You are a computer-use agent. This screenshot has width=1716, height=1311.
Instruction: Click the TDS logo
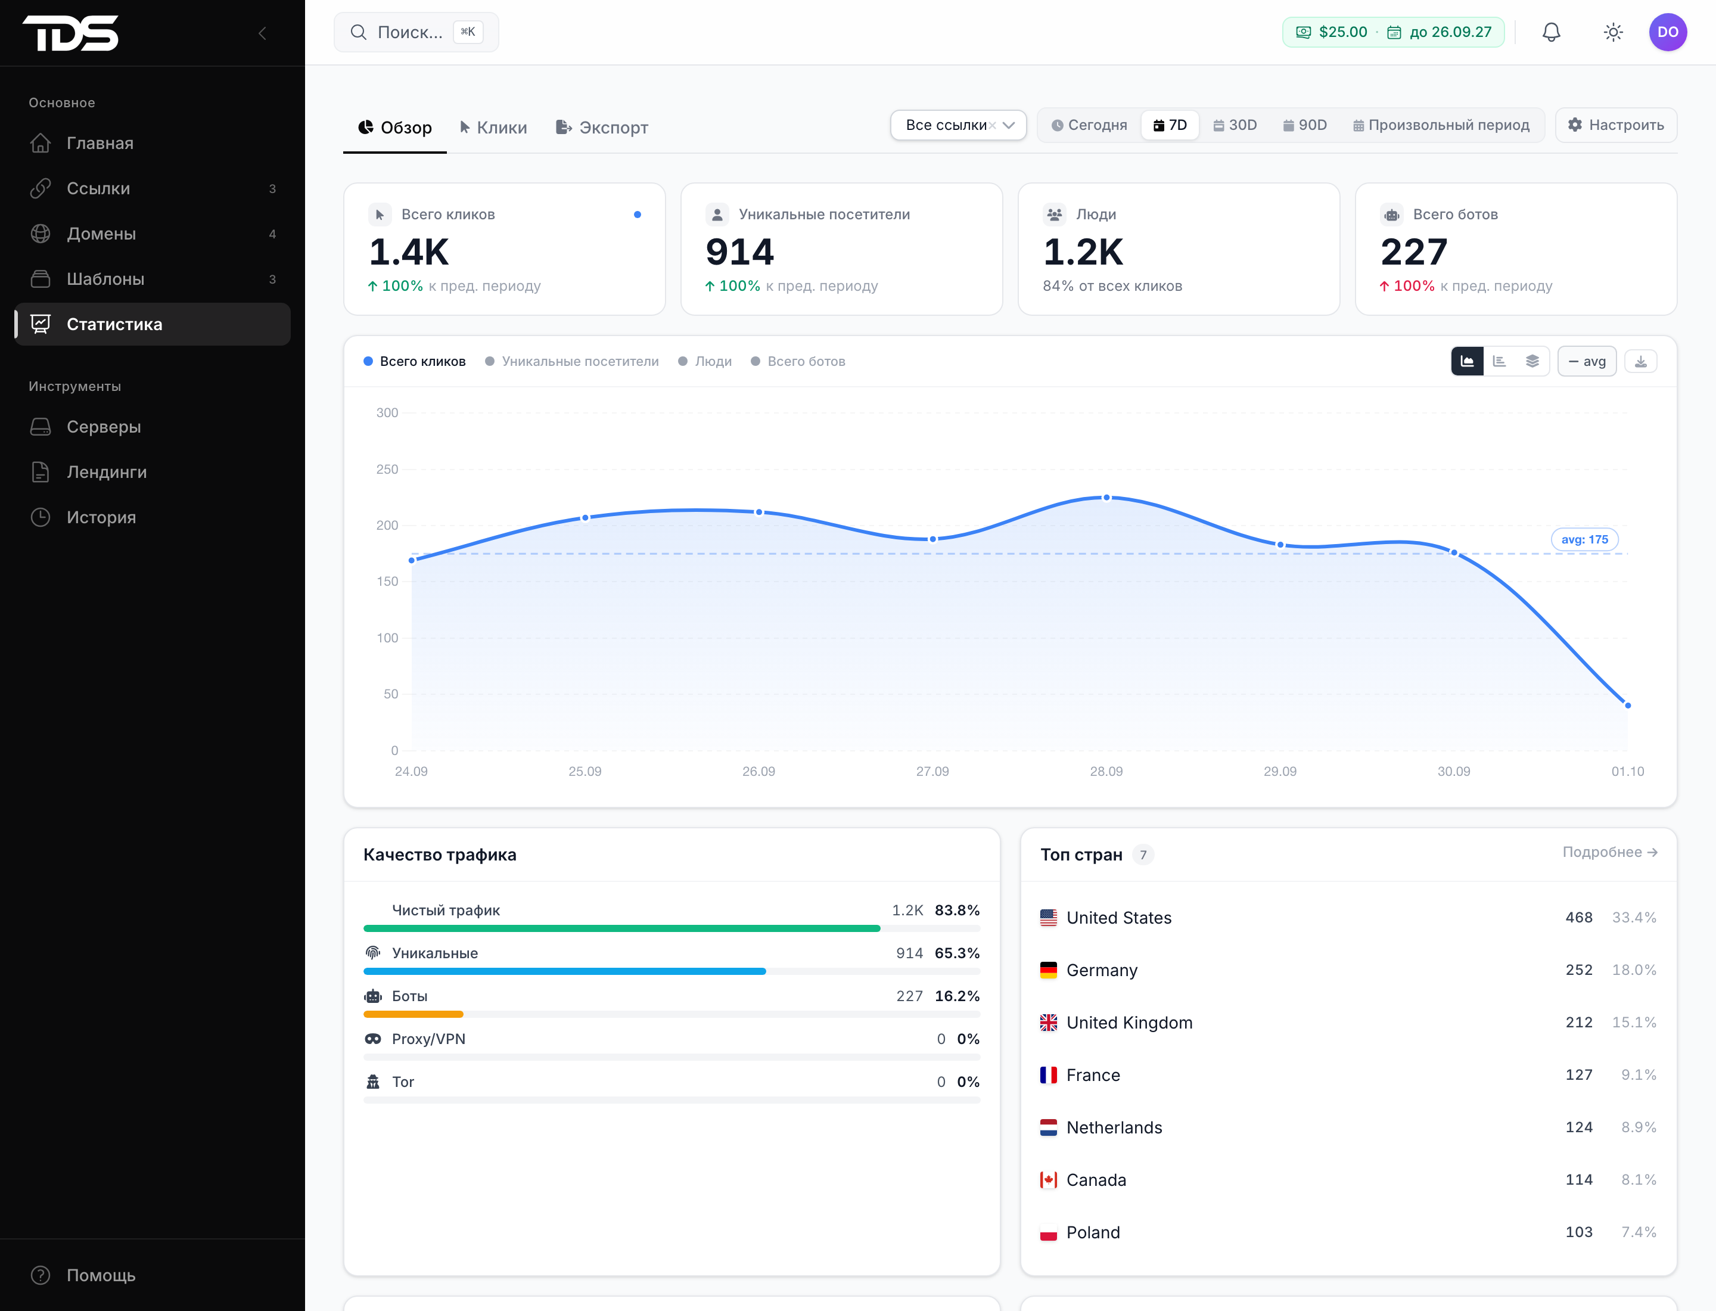click(x=70, y=33)
